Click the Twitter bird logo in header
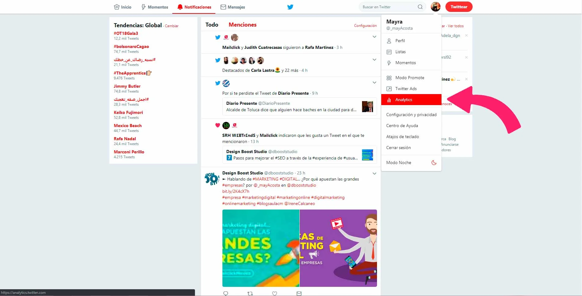The height and width of the screenshot is (296, 582). click(x=290, y=7)
